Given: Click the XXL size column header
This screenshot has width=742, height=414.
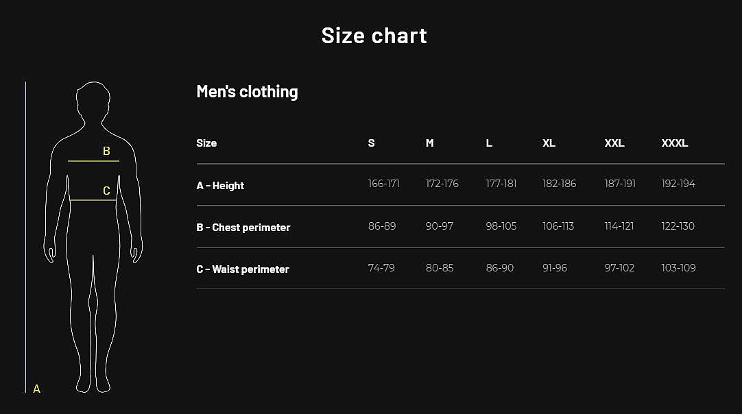Looking at the screenshot, I should click(x=614, y=143).
